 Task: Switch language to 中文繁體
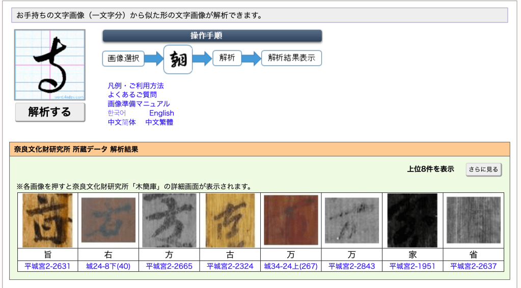coord(159,122)
